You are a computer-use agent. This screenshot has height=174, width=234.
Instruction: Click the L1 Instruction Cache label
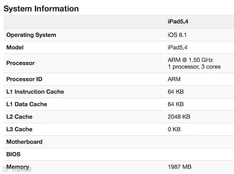(35, 92)
